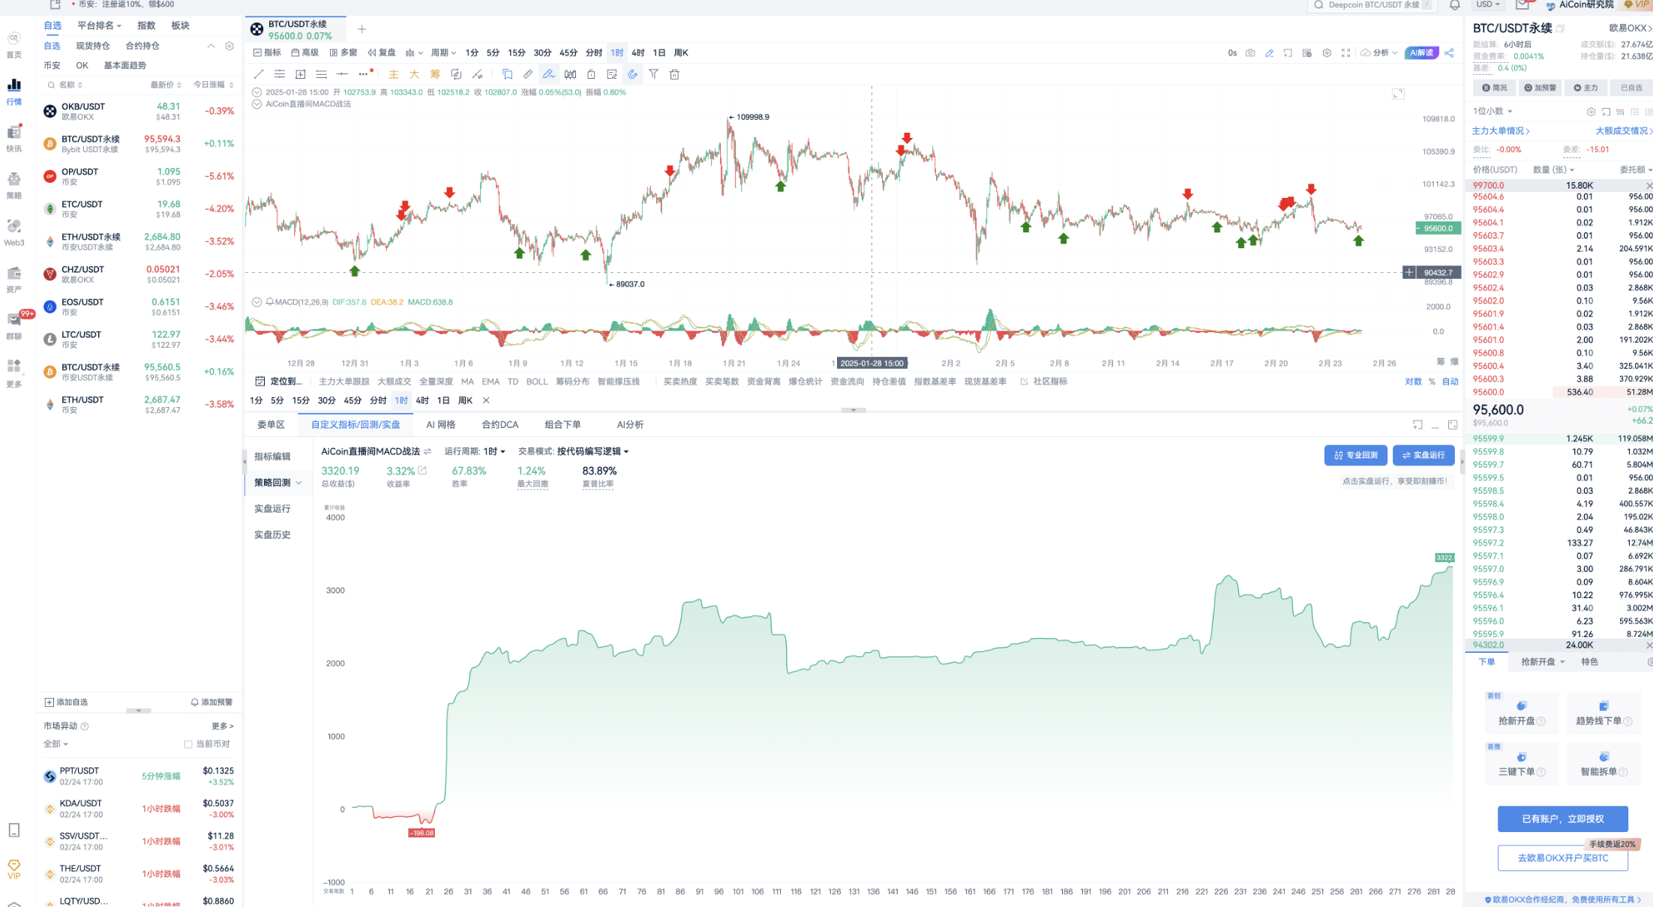The width and height of the screenshot is (1653, 907).
Task: Switch to the 组合下单 tab
Action: (562, 424)
